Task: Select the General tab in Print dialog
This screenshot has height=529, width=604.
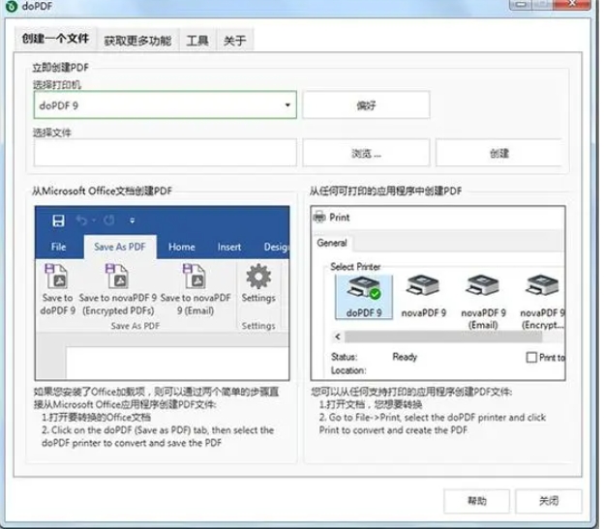Action: pos(332,243)
